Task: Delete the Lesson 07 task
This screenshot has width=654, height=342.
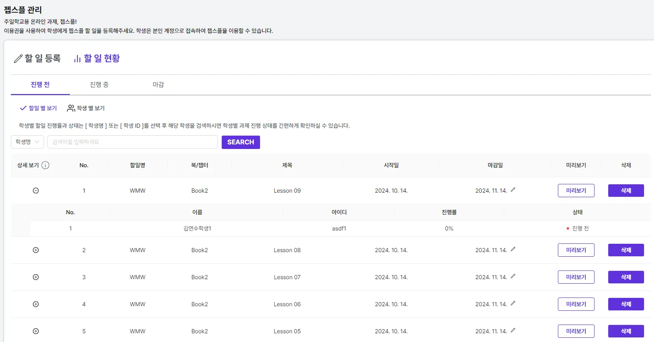Action: coord(626,277)
